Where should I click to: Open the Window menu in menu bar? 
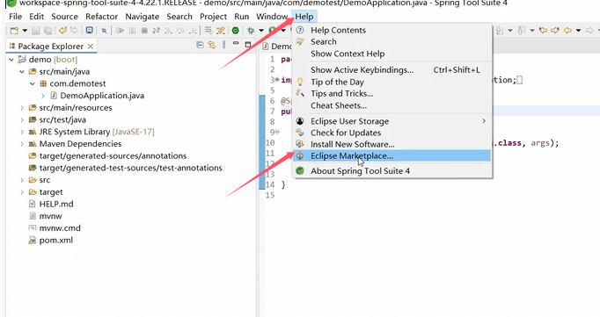272,17
